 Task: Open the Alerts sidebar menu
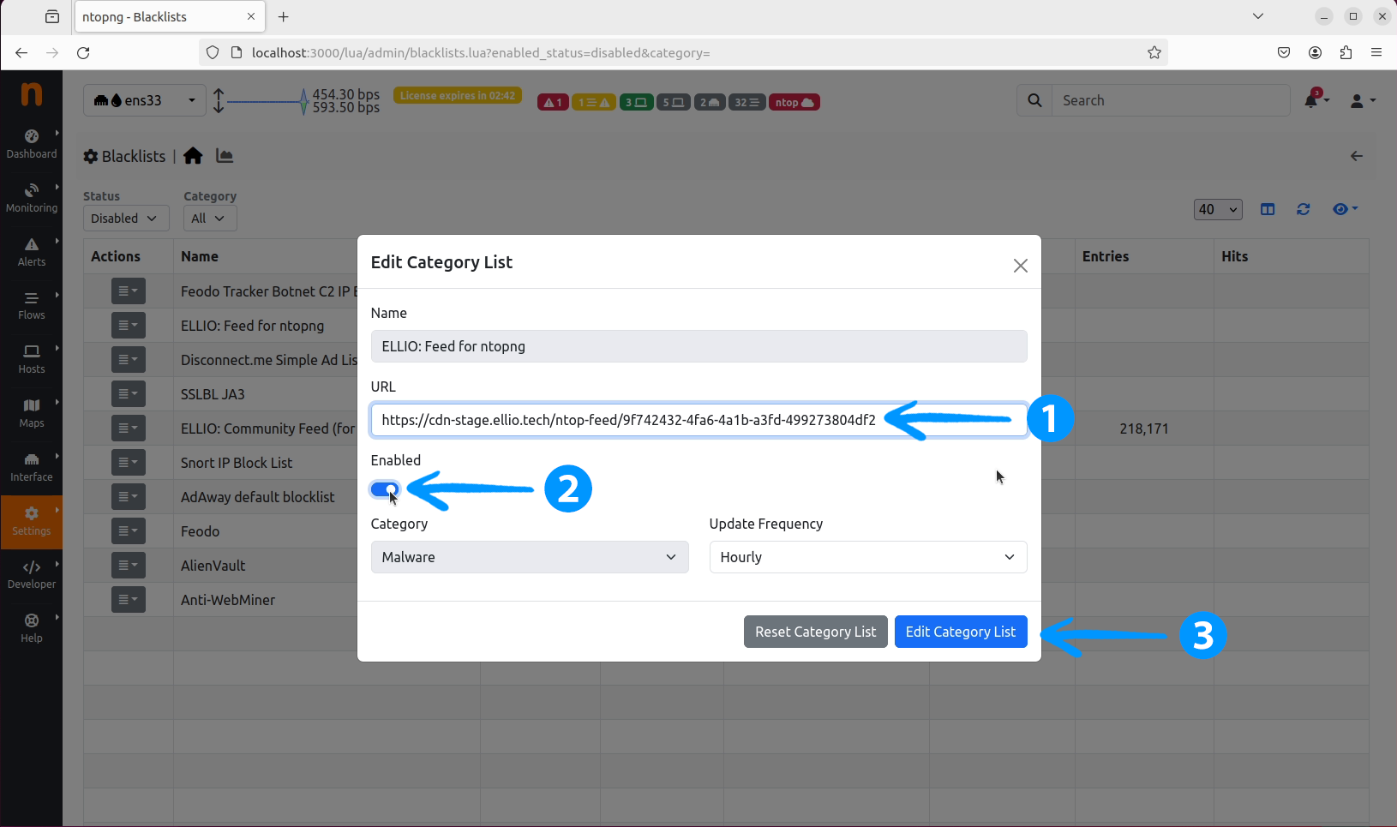tap(32, 251)
